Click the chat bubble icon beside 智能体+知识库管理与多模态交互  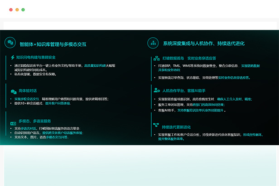pyautogui.click(x=10, y=43)
